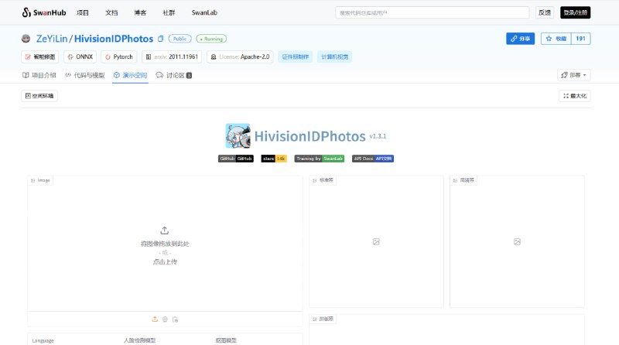Select the webcam source icon below the image box
The width and height of the screenshot is (619, 345).
(165, 319)
